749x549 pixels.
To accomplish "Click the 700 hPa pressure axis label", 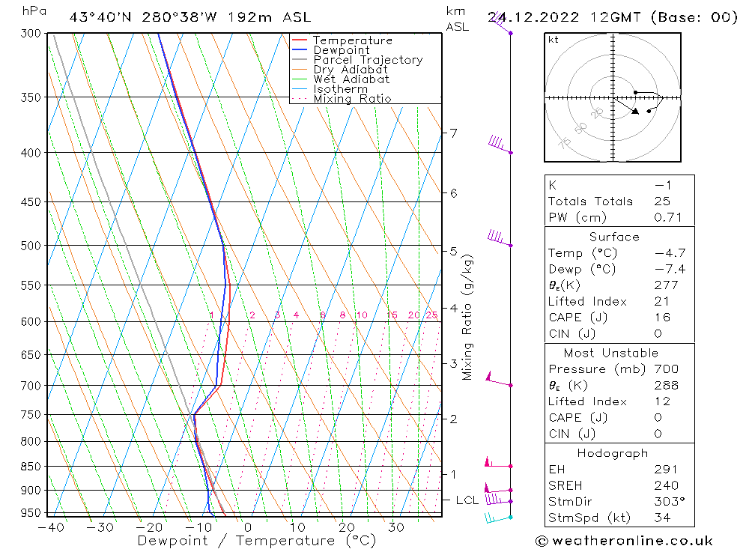I will tap(30, 386).
